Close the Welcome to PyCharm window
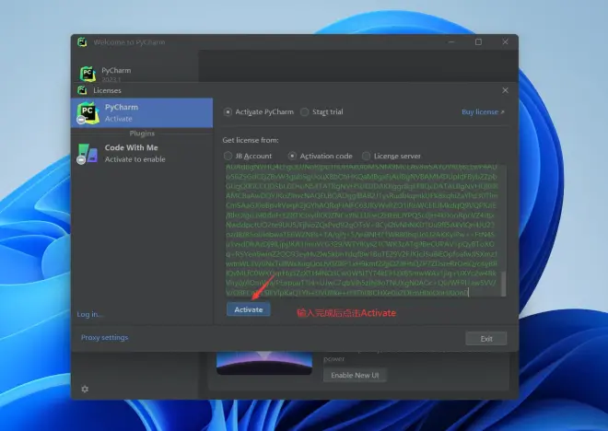This screenshot has width=608, height=431. [x=505, y=41]
